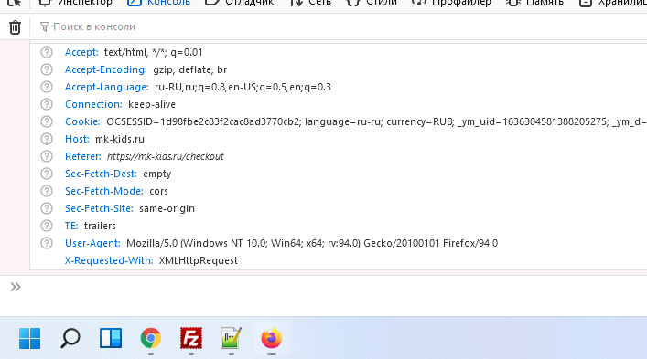The image size is (647, 359).
Task: Open the Сеть tab
Action: (310, 3)
